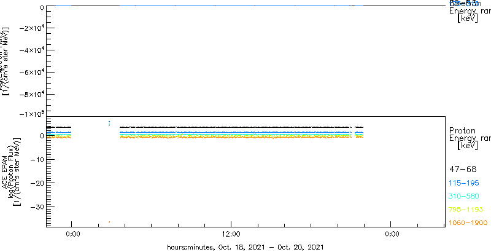Click the Proton legend heading
Viewport: 491px width, 252px height.
click(x=462, y=130)
